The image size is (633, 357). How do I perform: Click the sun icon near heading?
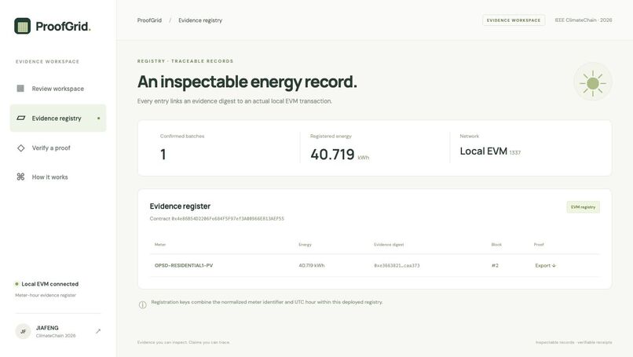593,83
